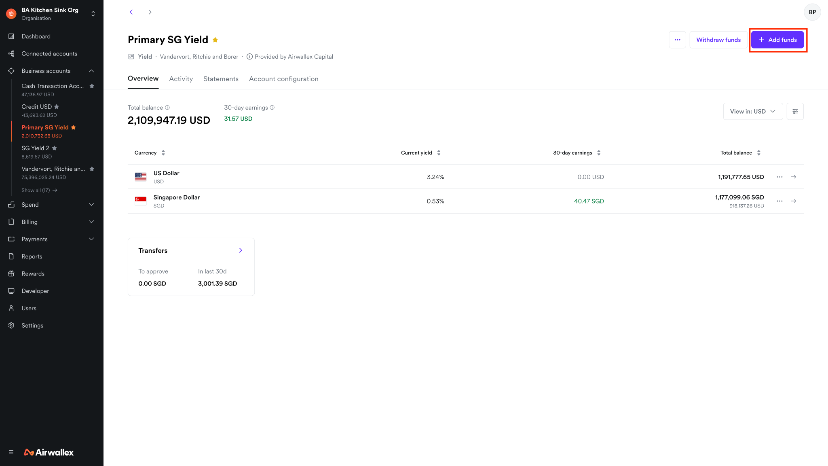Open the Cash Transaction Acc... account

click(53, 90)
